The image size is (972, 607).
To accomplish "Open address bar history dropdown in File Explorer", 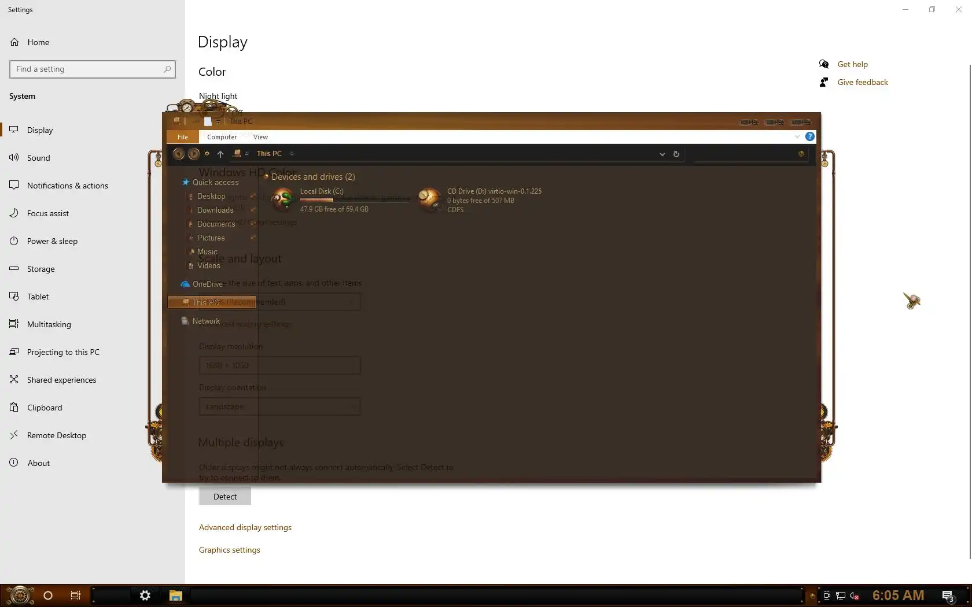I will [x=662, y=154].
